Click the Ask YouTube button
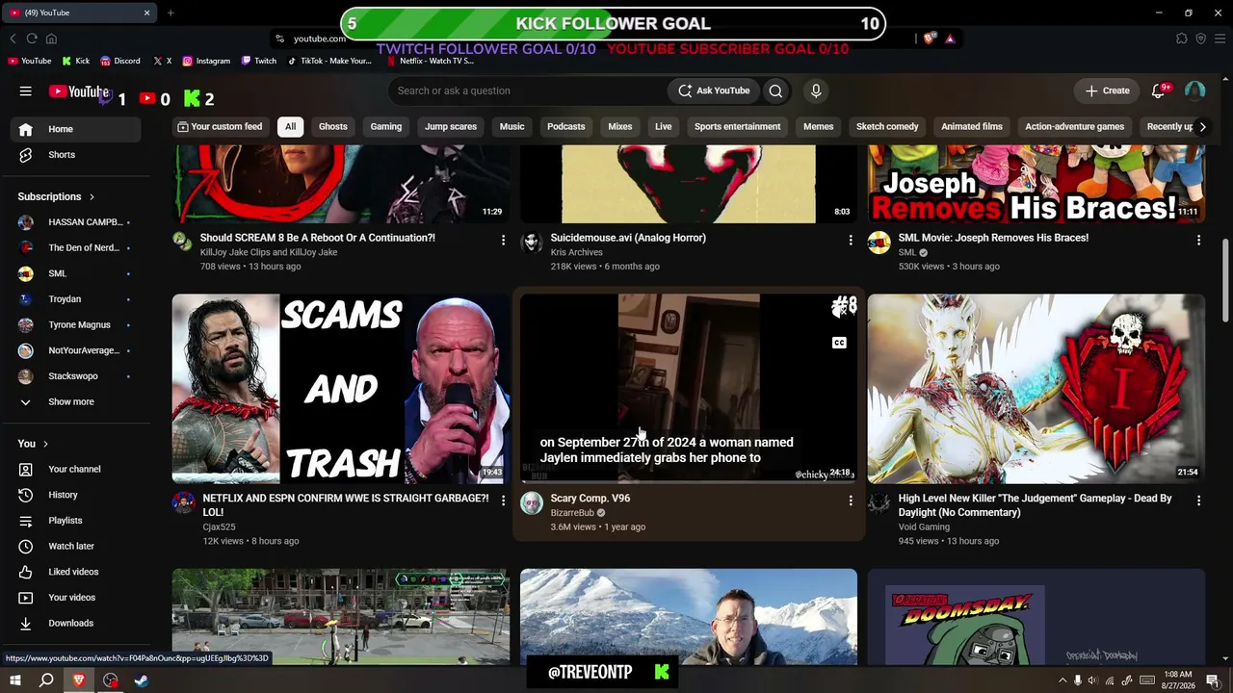Viewport: 1233px width, 693px height. tap(714, 90)
